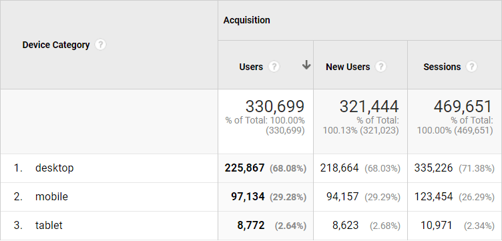Select mobile users value 97,134

click(x=248, y=196)
